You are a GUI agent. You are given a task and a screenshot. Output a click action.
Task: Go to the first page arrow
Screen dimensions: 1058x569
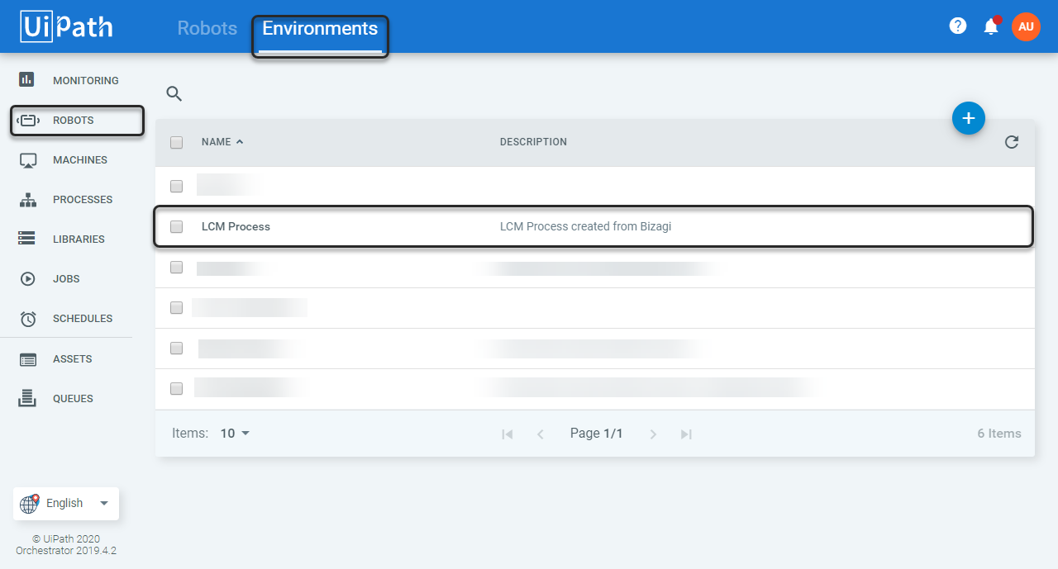click(508, 434)
